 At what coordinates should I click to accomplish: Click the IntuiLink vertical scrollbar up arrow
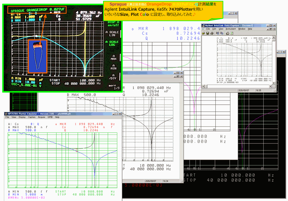pyautogui.click(x=274, y=37)
